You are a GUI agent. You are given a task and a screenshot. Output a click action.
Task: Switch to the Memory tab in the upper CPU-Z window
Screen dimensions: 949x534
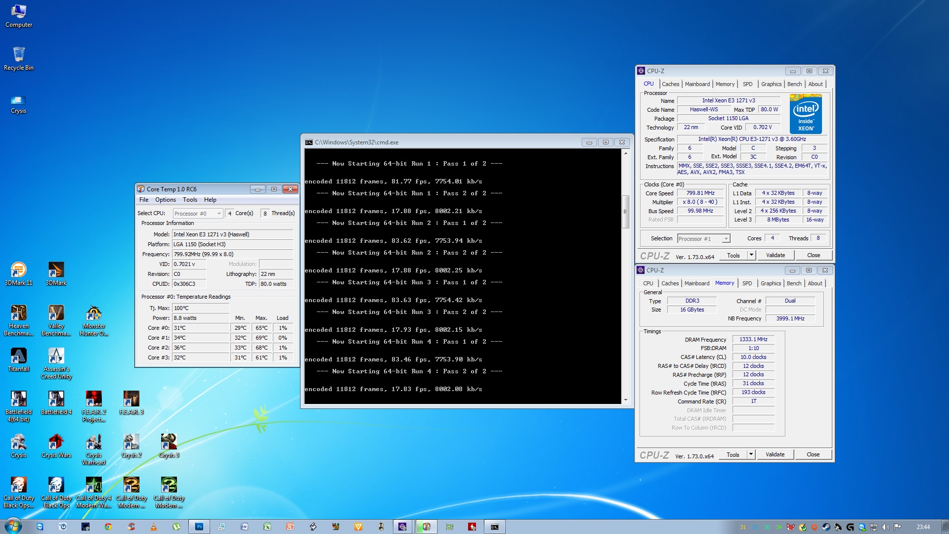tap(725, 84)
